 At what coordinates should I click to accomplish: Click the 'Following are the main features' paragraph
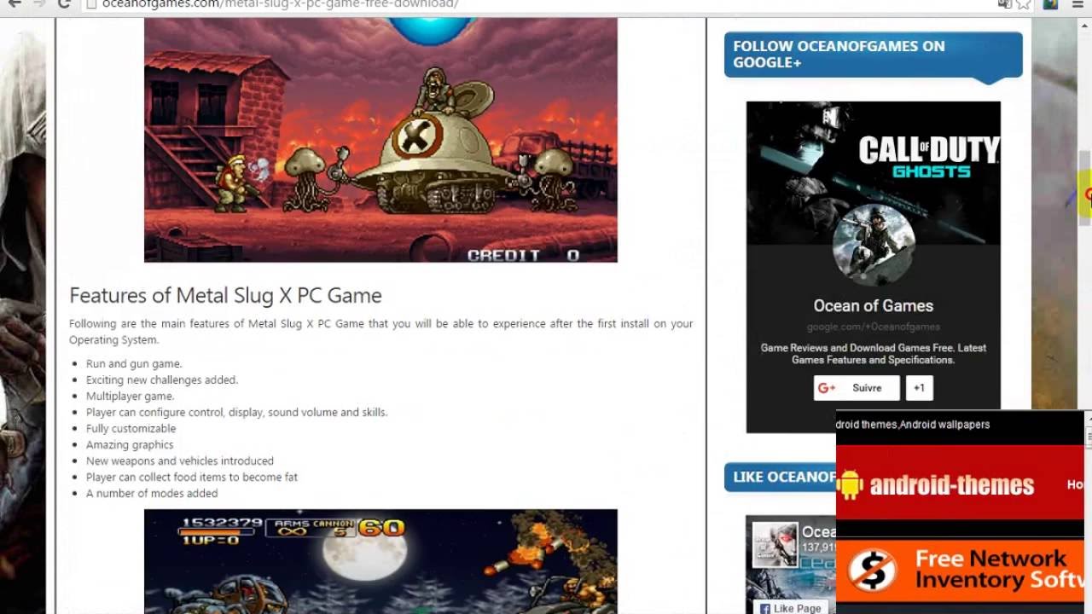tap(380, 332)
